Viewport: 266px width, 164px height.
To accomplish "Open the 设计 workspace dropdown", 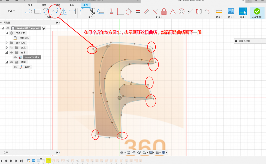I will tap(11, 11).
